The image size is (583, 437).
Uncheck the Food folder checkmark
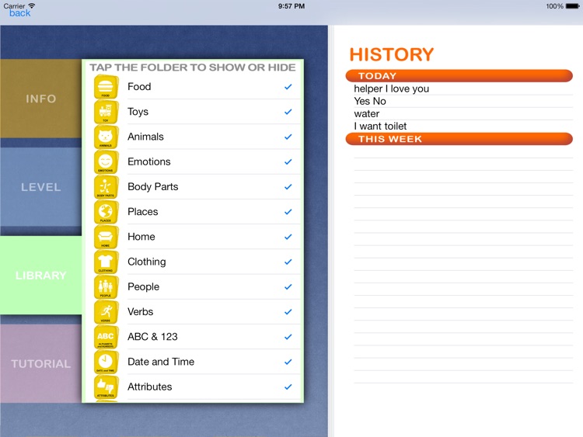click(288, 87)
